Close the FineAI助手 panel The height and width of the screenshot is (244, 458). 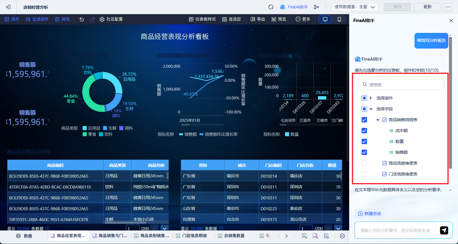(451, 21)
